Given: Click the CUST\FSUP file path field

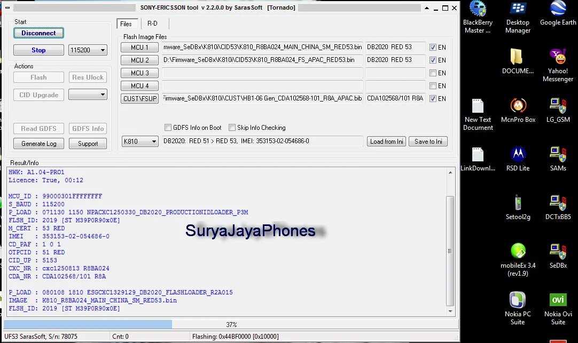Looking at the screenshot, I should (262, 98).
